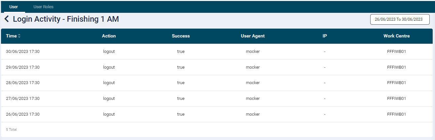Click the sort icon next to Time
The height and width of the screenshot is (140, 435).
click(x=19, y=36)
